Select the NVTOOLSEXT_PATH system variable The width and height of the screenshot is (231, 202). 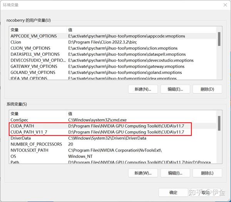tap(112, 150)
